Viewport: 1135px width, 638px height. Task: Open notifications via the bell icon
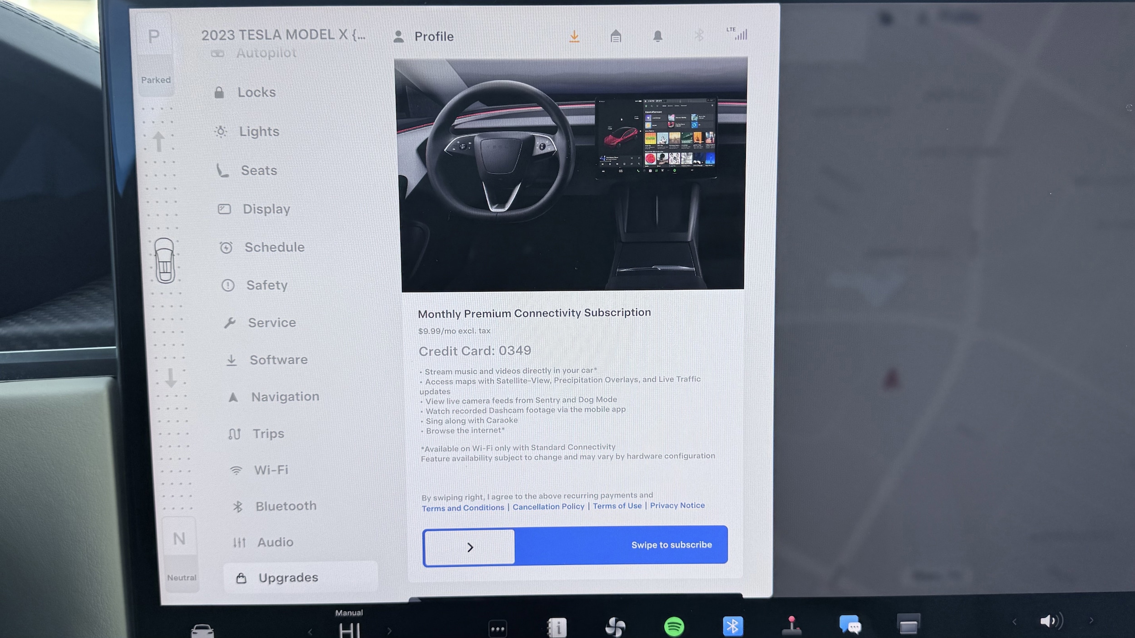657,36
